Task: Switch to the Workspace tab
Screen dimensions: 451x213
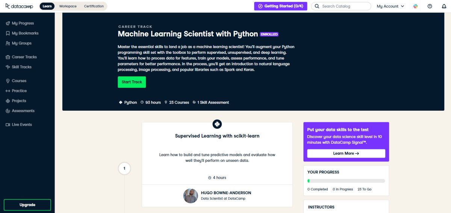Action: (68, 6)
